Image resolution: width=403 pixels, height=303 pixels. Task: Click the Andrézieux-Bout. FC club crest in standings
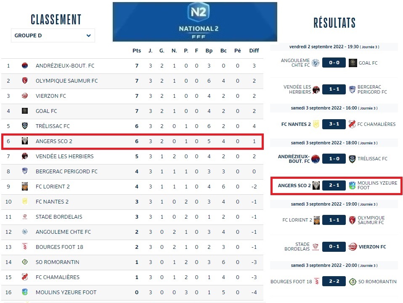[25, 66]
